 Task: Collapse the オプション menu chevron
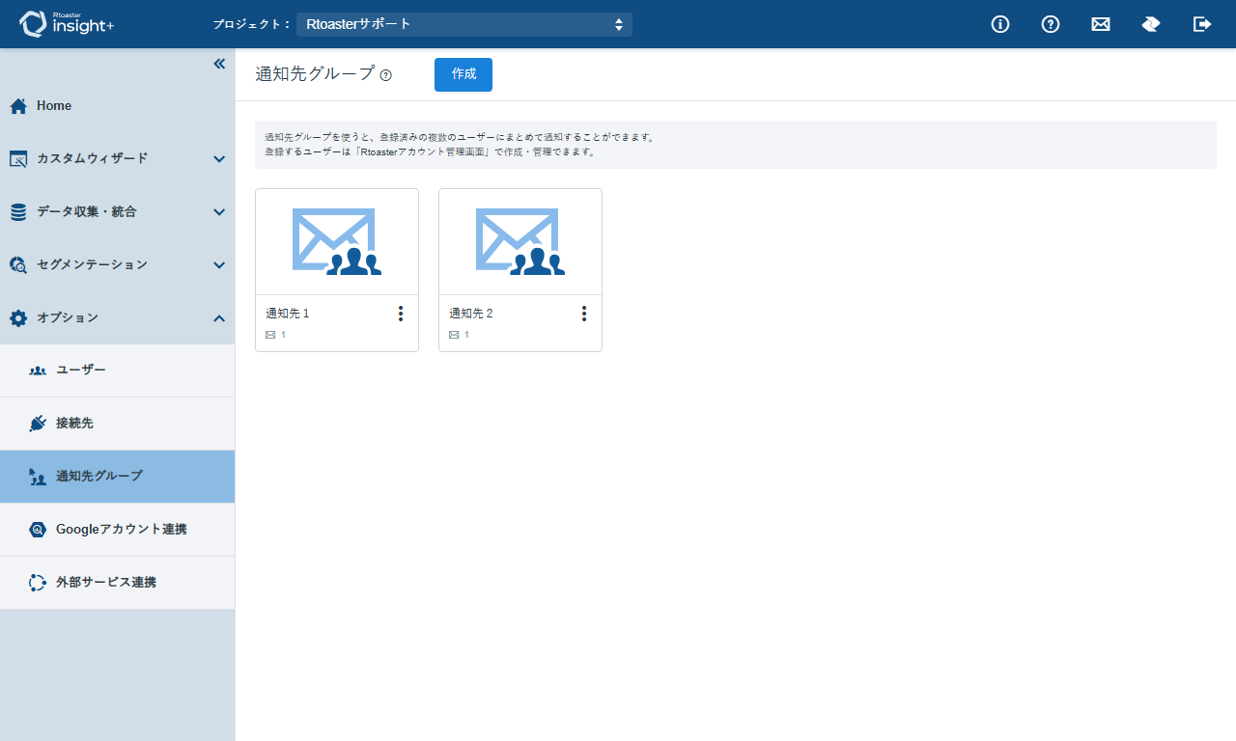pyautogui.click(x=219, y=318)
